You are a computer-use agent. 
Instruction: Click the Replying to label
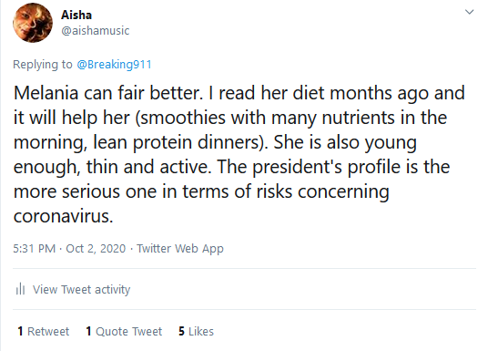coord(43,64)
